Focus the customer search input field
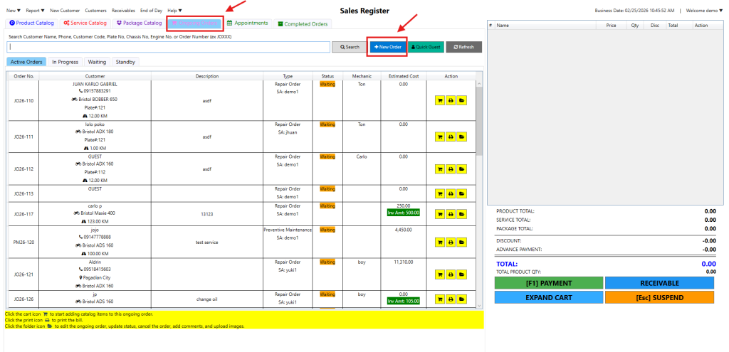Viewport: 729px width, 352px height. coord(169,47)
